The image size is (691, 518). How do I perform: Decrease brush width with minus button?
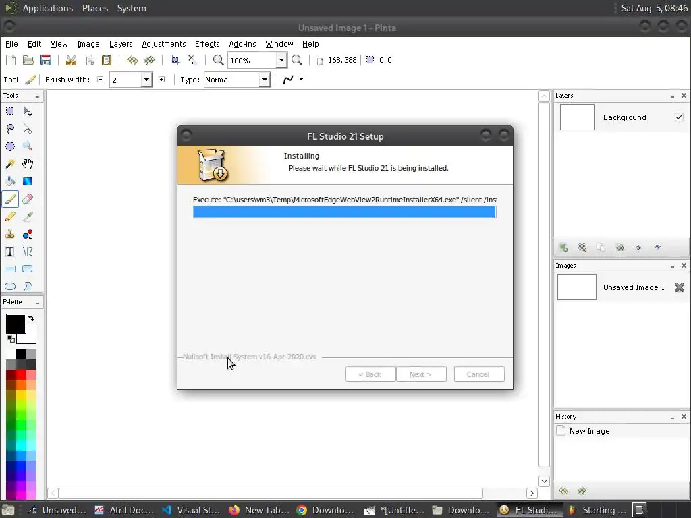[100, 80]
